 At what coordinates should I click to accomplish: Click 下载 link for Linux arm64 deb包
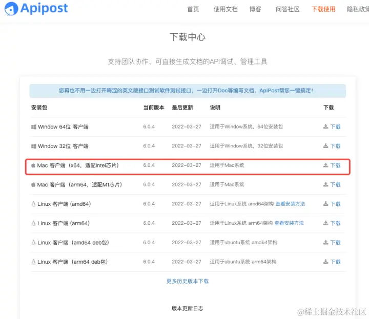coord(335,262)
